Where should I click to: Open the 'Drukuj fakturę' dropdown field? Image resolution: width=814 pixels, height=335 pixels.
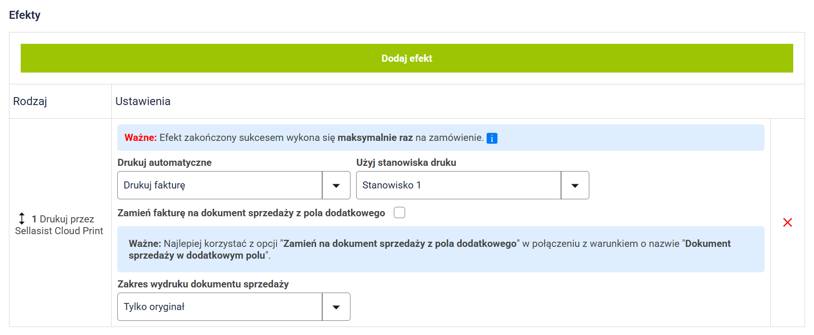[x=220, y=185]
